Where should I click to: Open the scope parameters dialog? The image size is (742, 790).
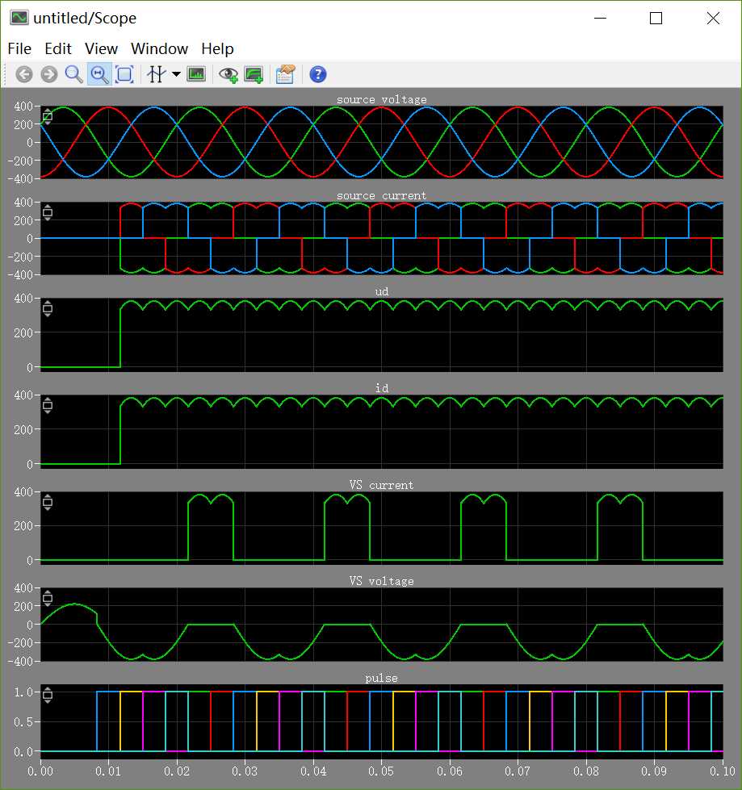[x=285, y=74]
